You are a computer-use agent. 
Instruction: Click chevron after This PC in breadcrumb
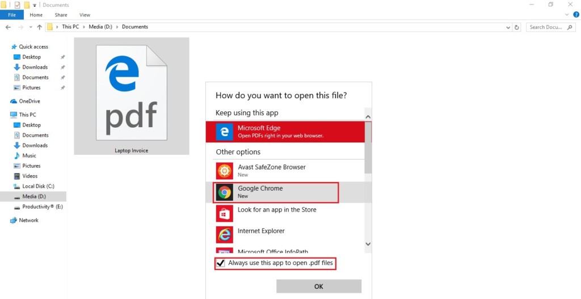tap(84, 27)
